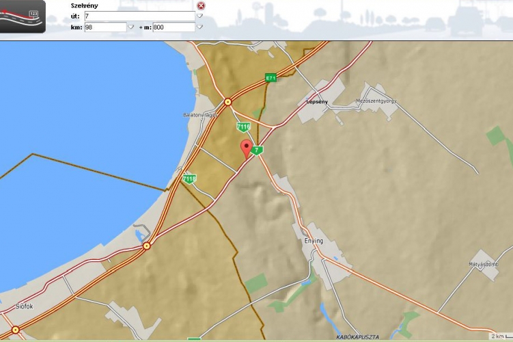This screenshot has width=513, height=342.
Task: Click the green road 7 shield
Action: (256, 150)
